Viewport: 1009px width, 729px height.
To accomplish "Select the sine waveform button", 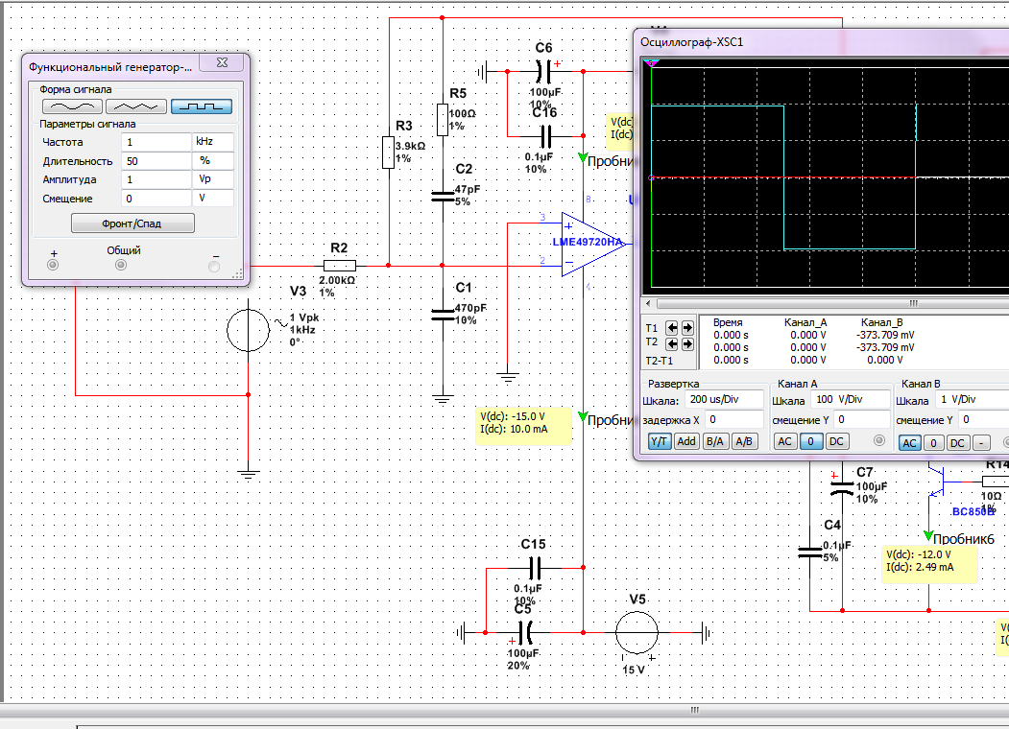I will (x=73, y=106).
